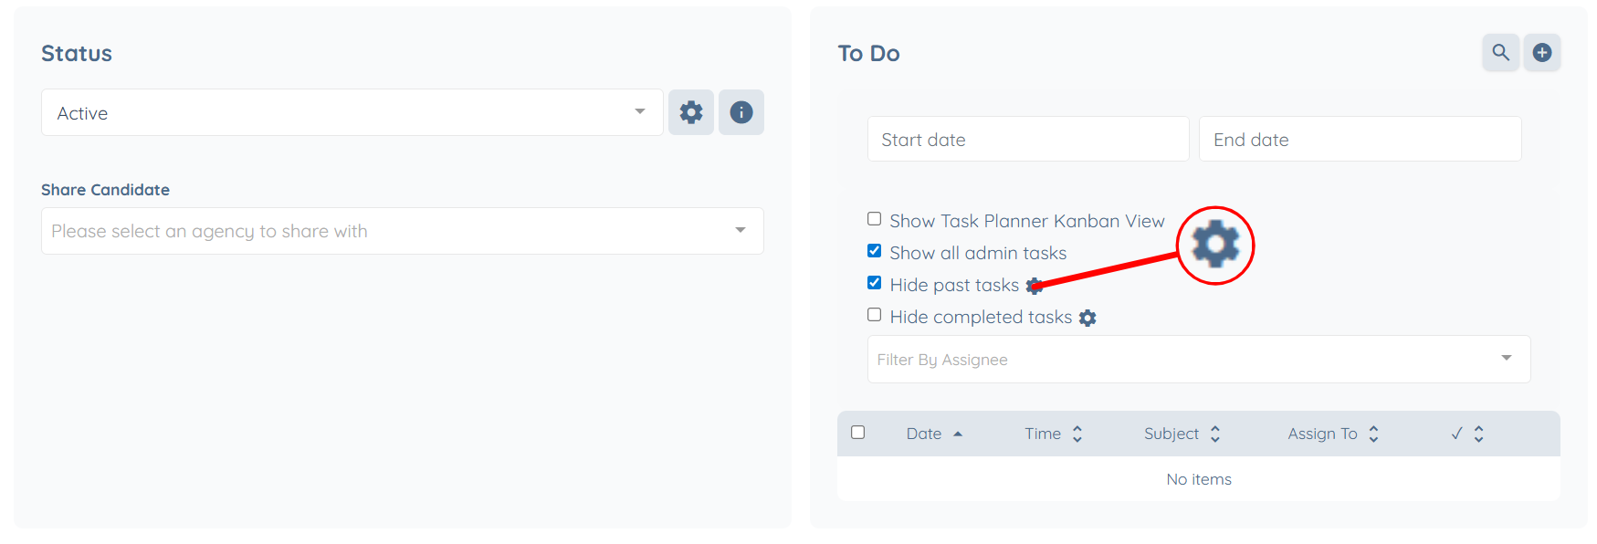Sort tasks by Subject column arrows

point(1215,434)
